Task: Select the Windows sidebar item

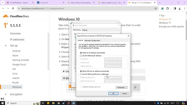Action: click(17, 87)
